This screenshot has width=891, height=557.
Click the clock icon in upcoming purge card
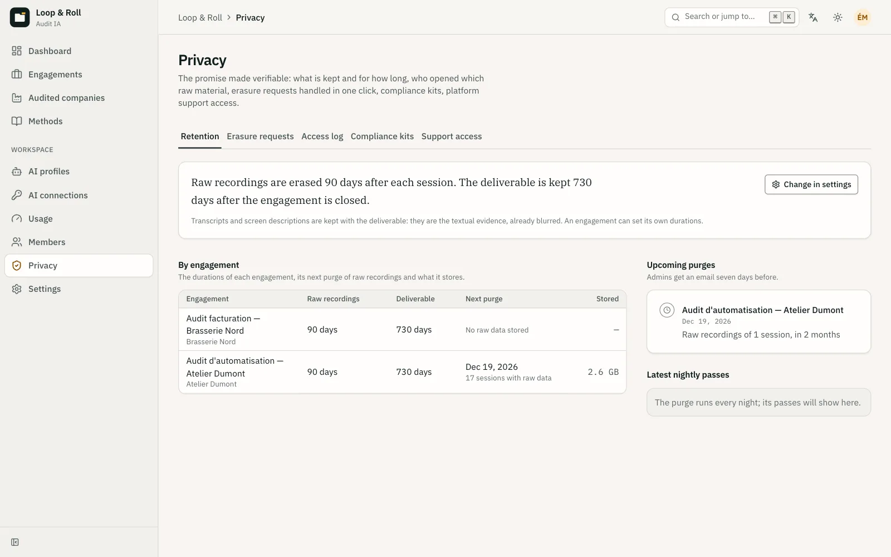(667, 310)
